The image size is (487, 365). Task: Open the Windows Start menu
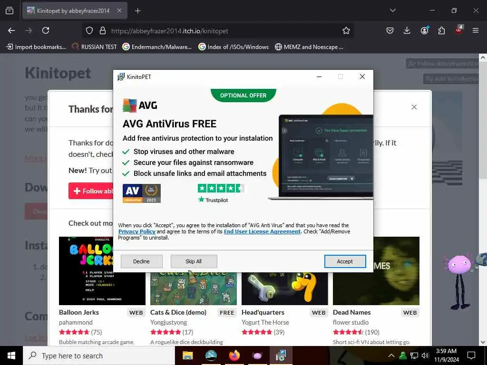point(11,355)
